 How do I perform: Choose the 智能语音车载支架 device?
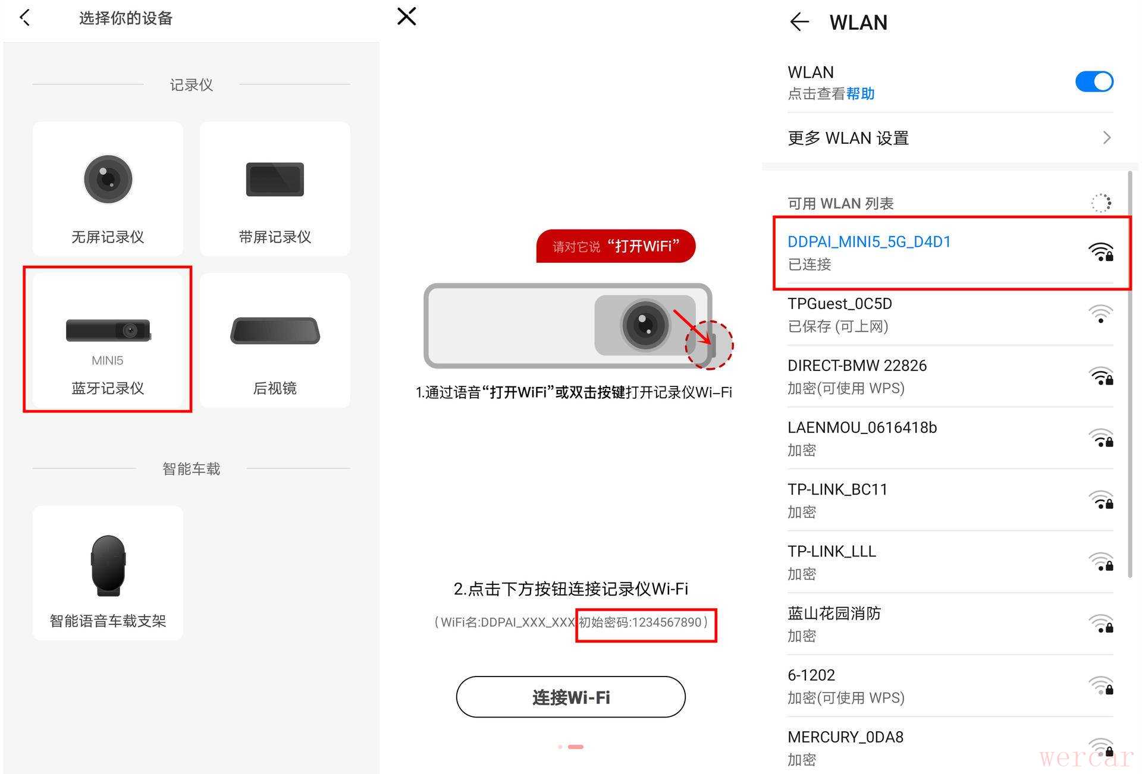pyautogui.click(x=108, y=573)
